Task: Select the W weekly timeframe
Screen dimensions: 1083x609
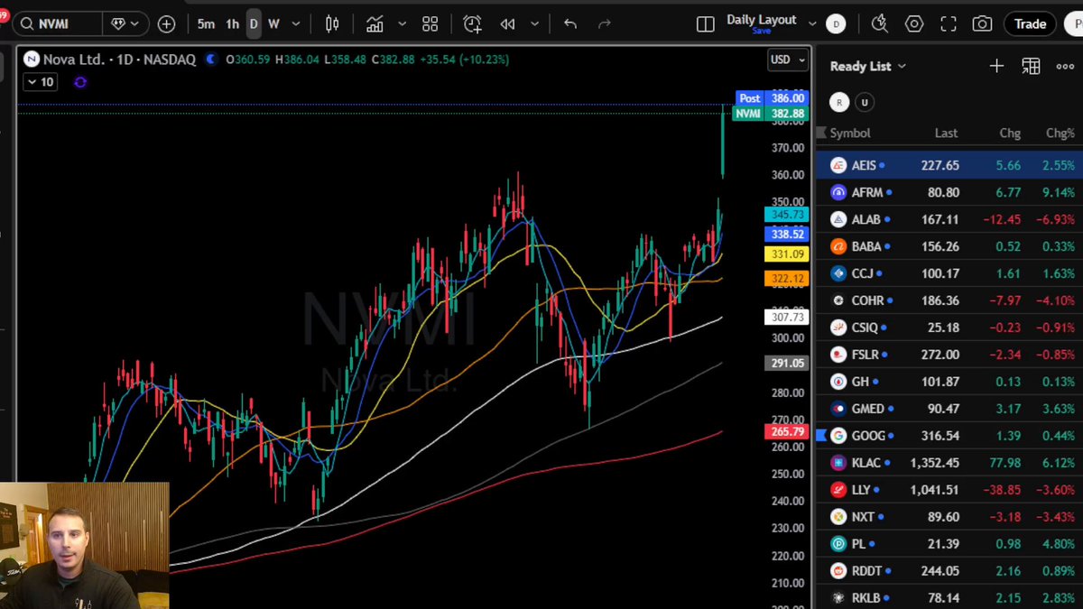Action: click(x=273, y=24)
